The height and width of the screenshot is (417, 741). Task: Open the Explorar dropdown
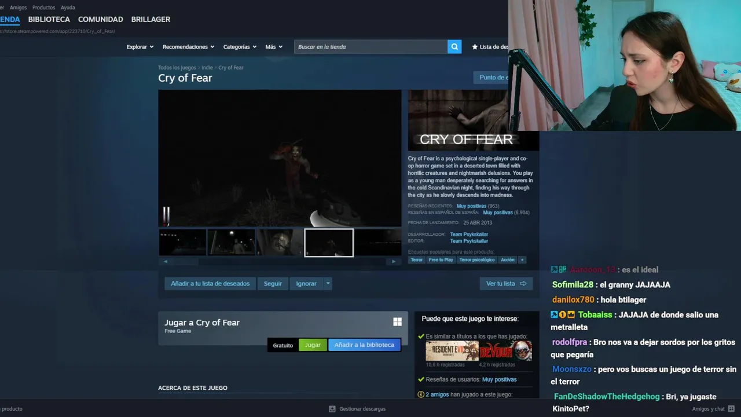coord(140,47)
